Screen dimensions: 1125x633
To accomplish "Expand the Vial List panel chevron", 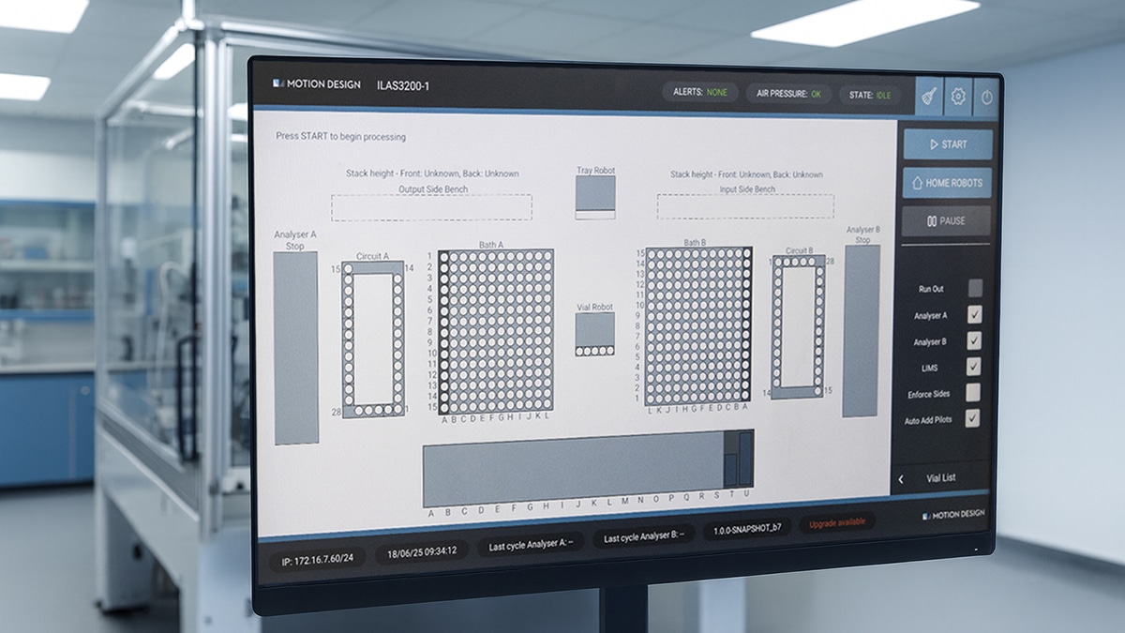I will pyautogui.click(x=901, y=478).
